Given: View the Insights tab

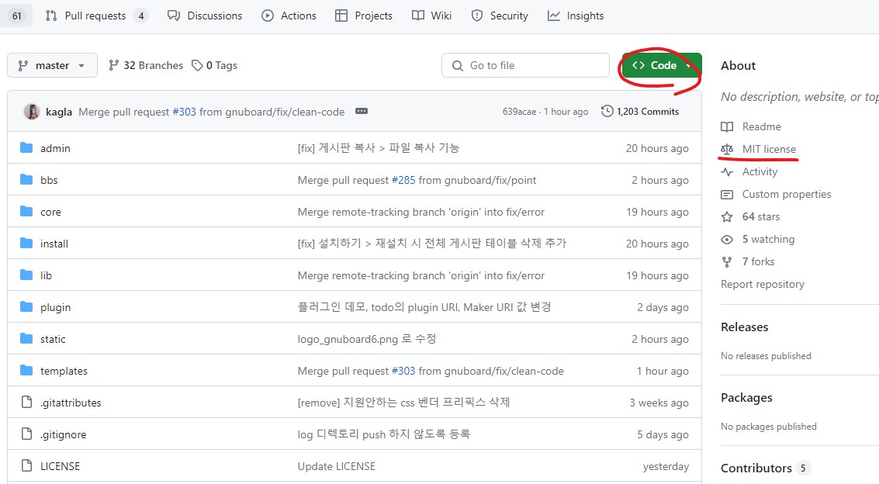Looking at the screenshot, I should point(576,16).
